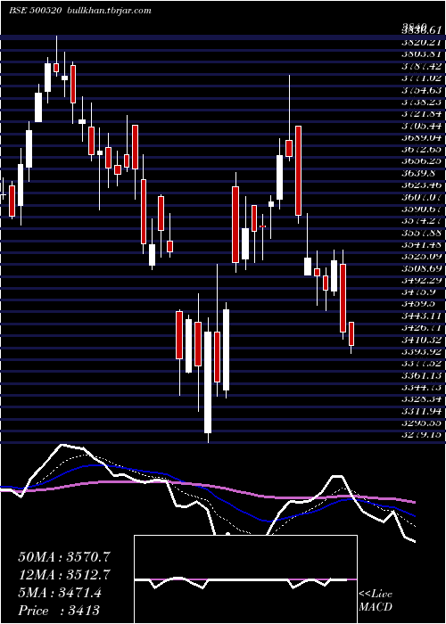446x624 pixels.
Task: Click the 3623.46 price axis label
Action: coord(421,185)
